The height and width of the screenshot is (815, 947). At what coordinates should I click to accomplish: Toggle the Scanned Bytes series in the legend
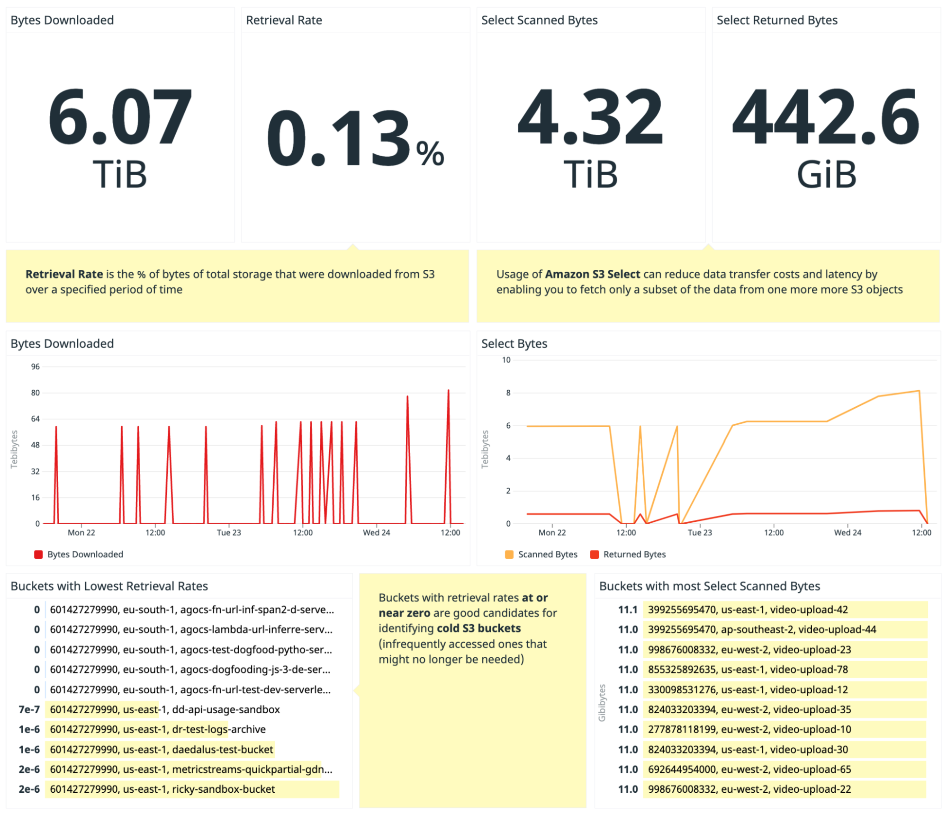(x=548, y=554)
